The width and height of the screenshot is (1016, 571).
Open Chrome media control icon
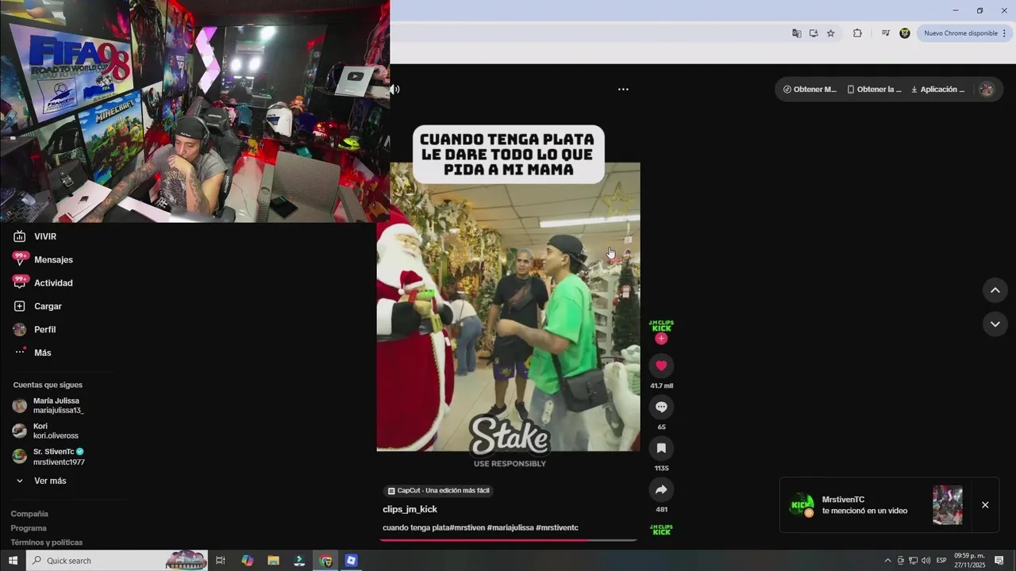pyautogui.click(x=885, y=33)
